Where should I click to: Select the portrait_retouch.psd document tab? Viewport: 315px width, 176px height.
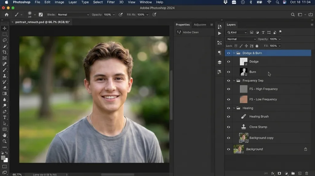point(42,22)
